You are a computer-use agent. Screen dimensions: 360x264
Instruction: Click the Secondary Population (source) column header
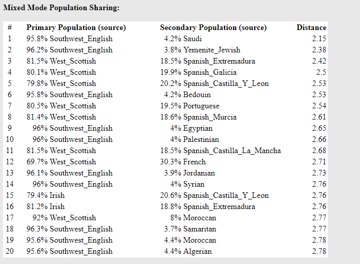pyautogui.click(x=213, y=27)
